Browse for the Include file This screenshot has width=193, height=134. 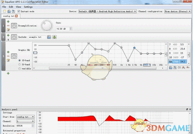(49, 37)
